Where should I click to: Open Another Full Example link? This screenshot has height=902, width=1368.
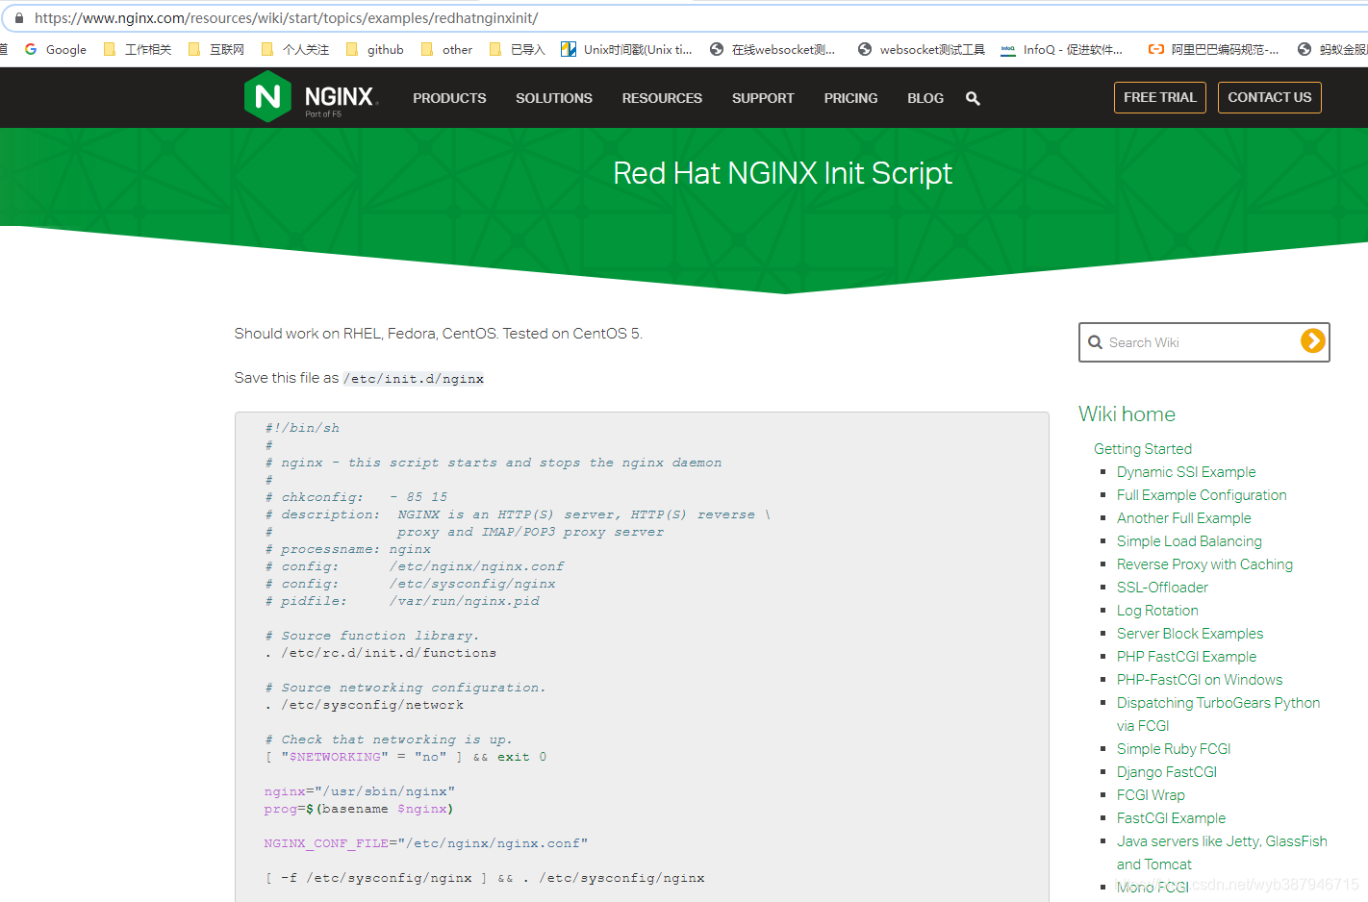point(1184,518)
